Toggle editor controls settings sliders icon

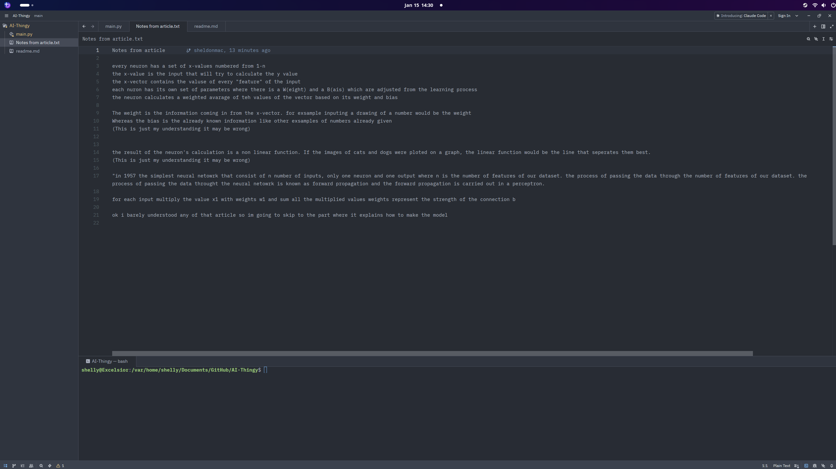(831, 39)
